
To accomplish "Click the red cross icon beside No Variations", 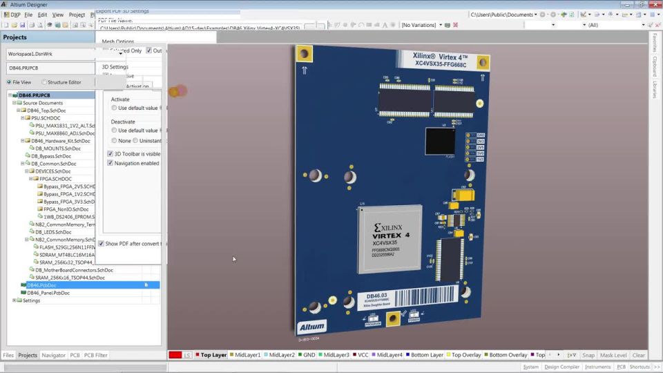I will (x=455, y=25).
